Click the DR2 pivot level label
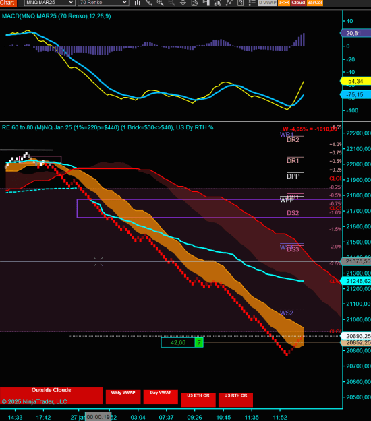Image resolution: width=371 pixels, height=421 pixels. pyautogui.click(x=293, y=140)
